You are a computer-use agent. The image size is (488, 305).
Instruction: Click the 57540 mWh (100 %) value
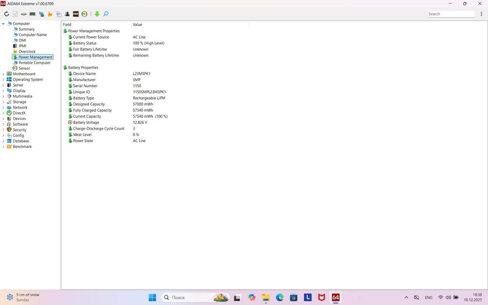tap(150, 117)
